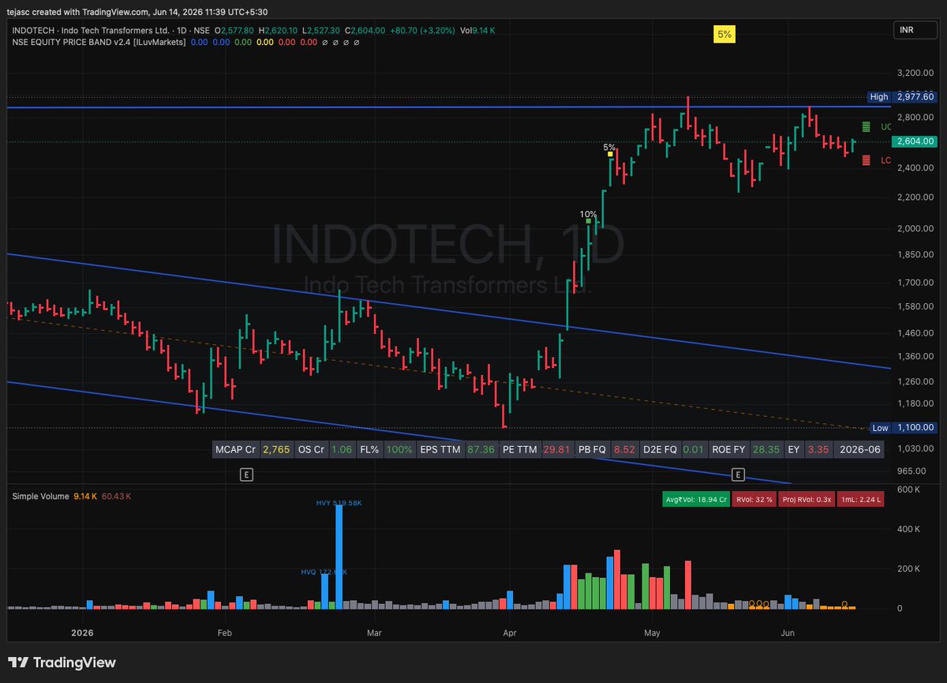Click the FL% 100% value cell

[x=399, y=449]
